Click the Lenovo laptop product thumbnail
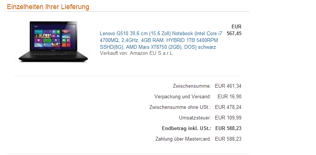Image resolution: width=316 pixels, height=155 pixels. tap(53, 41)
